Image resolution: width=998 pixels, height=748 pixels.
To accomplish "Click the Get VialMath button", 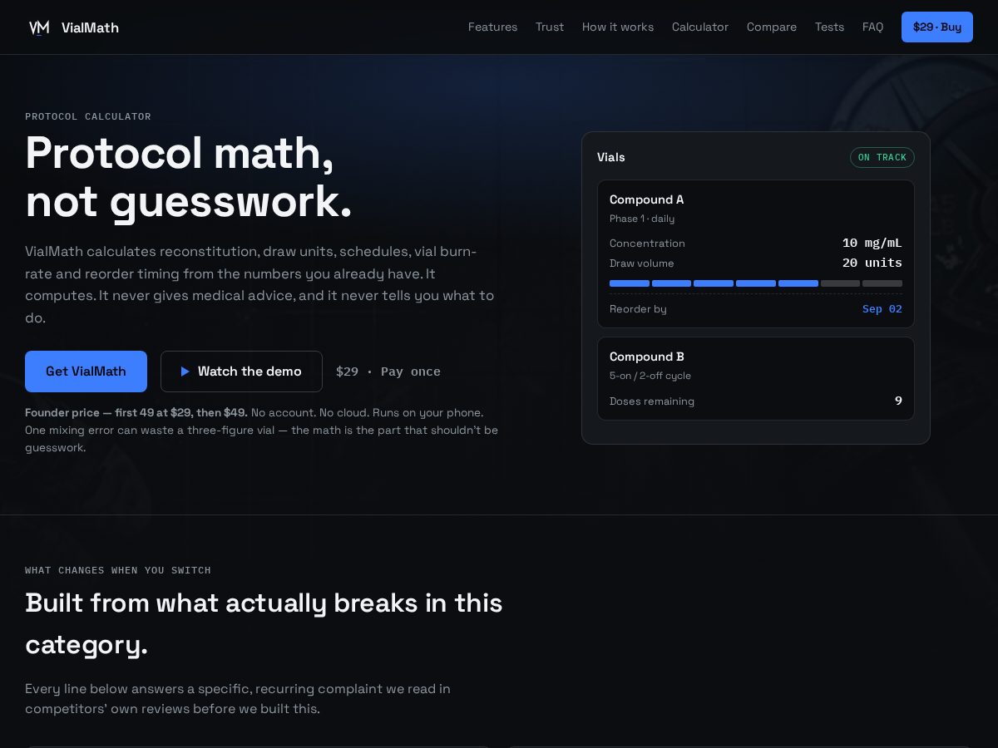I will [86, 372].
